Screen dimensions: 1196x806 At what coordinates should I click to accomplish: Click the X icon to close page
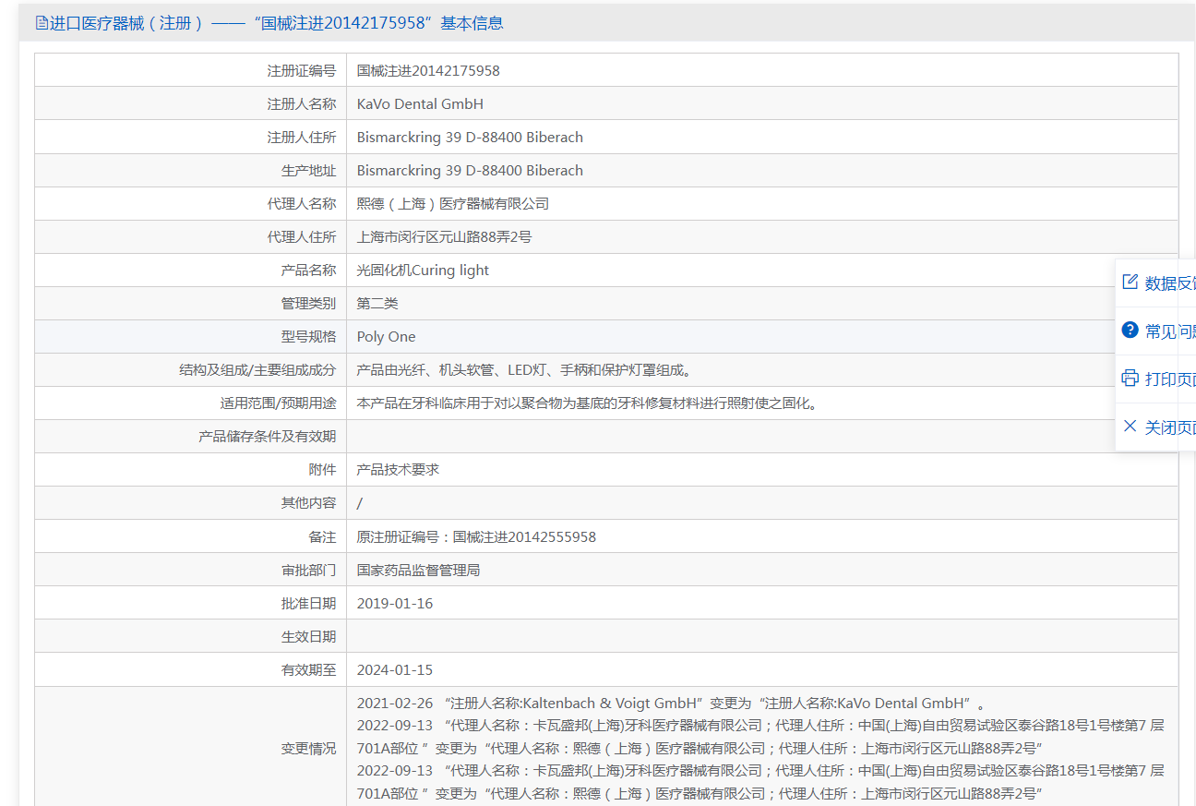tap(1130, 426)
